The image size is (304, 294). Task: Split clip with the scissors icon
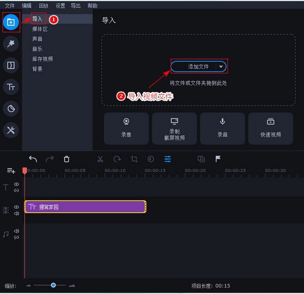click(x=100, y=159)
